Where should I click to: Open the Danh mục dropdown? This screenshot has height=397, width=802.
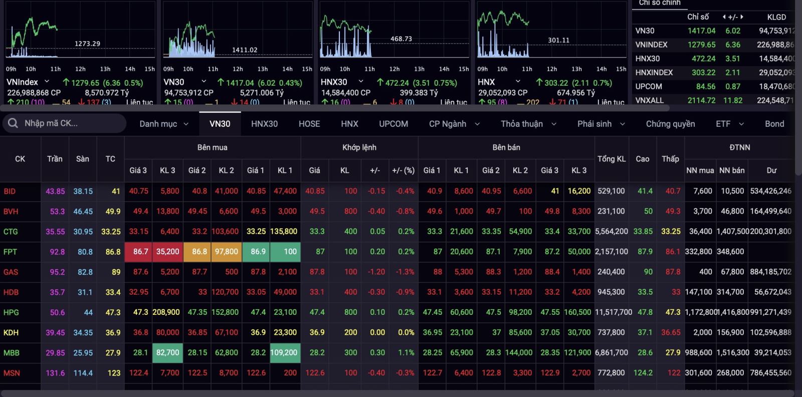click(x=164, y=124)
